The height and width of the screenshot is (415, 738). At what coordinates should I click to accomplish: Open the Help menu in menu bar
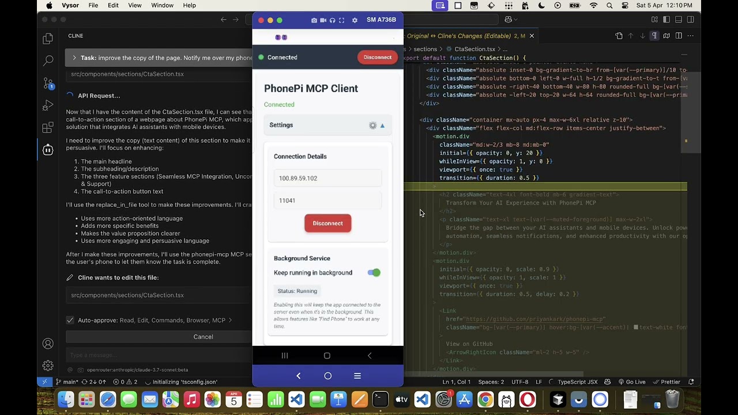pyautogui.click(x=189, y=5)
